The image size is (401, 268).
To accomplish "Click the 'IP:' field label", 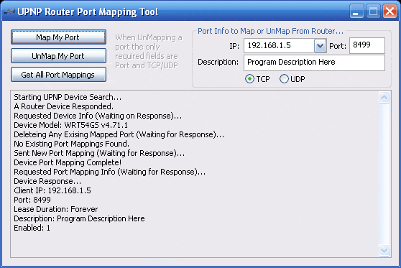I will click(x=234, y=46).
